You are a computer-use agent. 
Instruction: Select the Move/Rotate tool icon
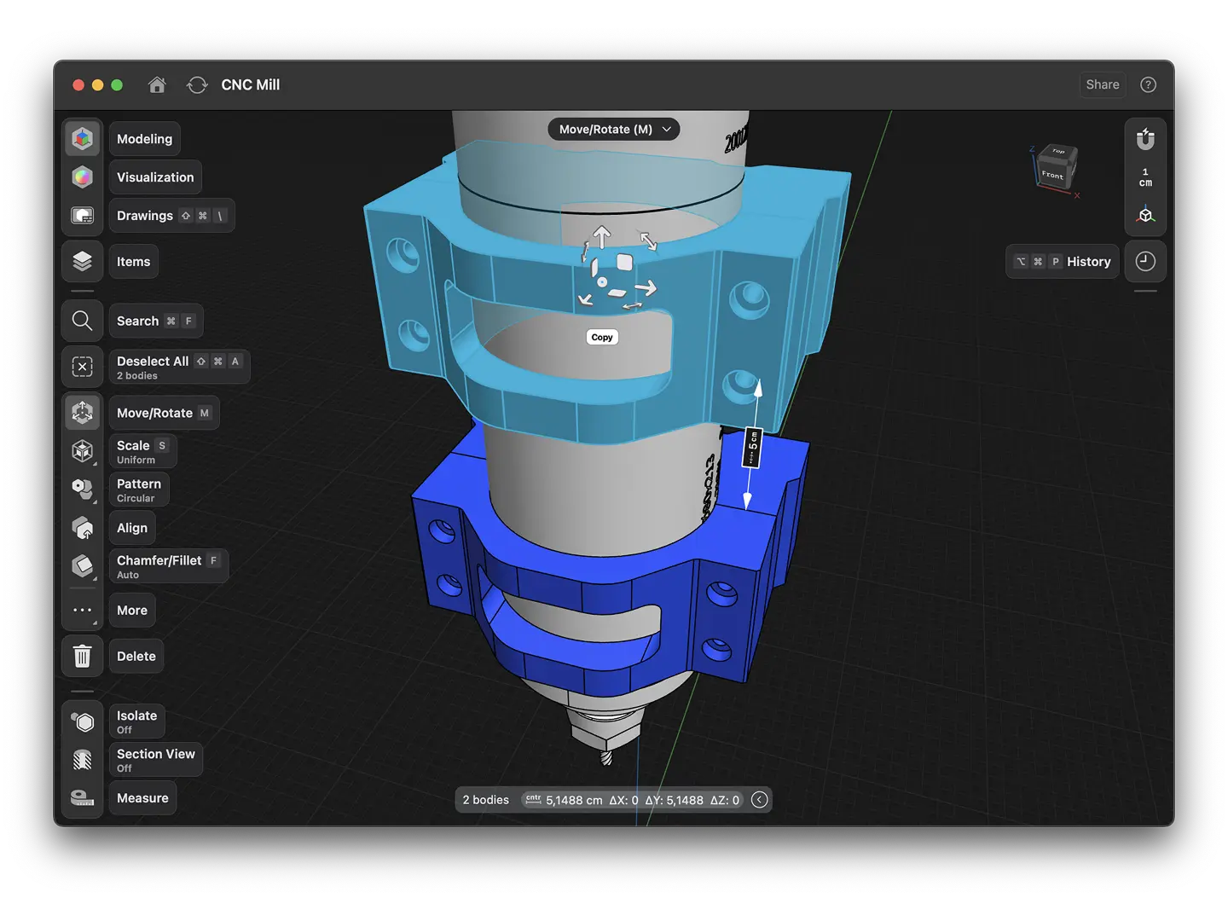tap(82, 413)
